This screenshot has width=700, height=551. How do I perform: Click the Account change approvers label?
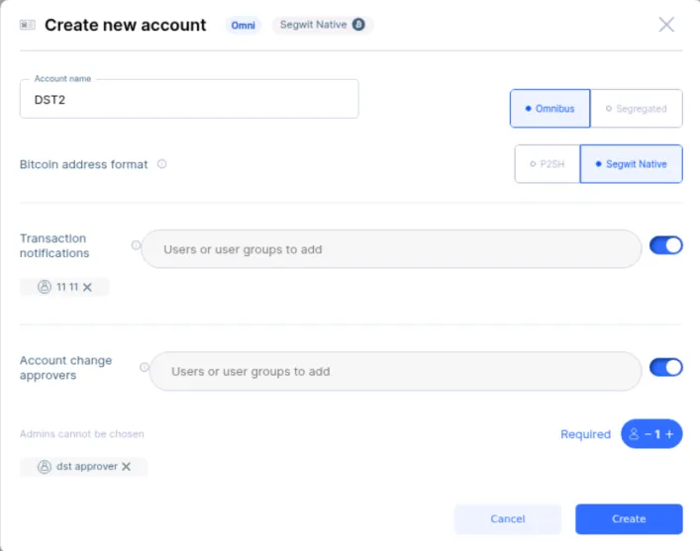[65, 368]
